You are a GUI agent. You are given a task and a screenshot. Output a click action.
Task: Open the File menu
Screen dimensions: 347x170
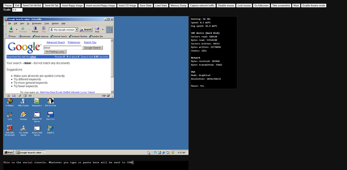pyautogui.click(x=10, y=23)
